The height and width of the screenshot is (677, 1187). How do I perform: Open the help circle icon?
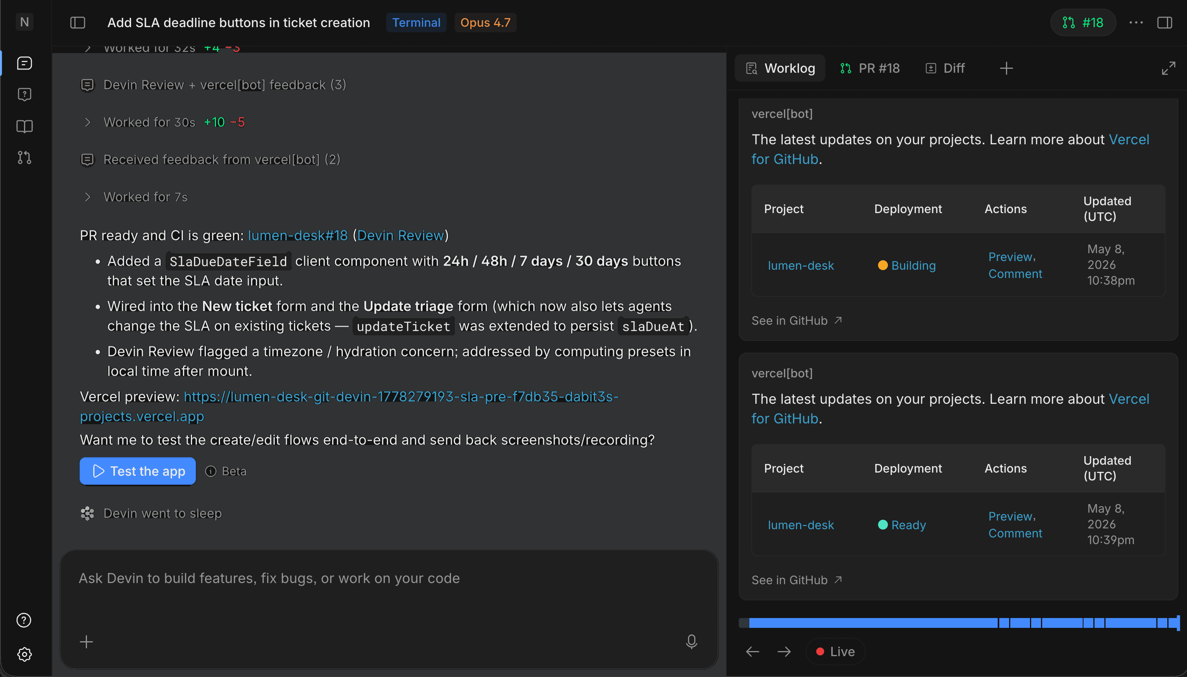[x=24, y=620]
